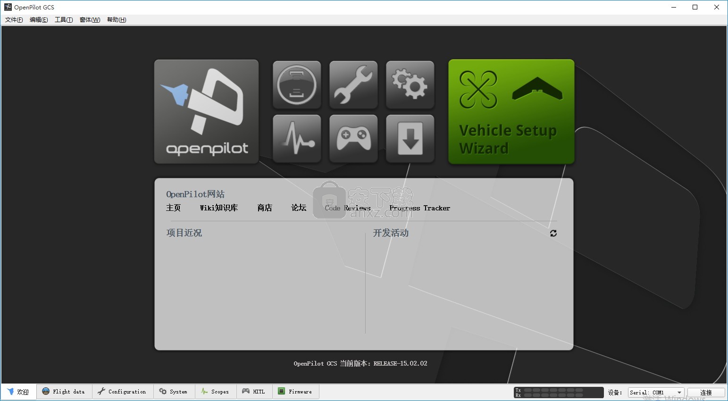The width and height of the screenshot is (728, 401).
Task: Follow the 主页 website link
Action: click(x=173, y=208)
